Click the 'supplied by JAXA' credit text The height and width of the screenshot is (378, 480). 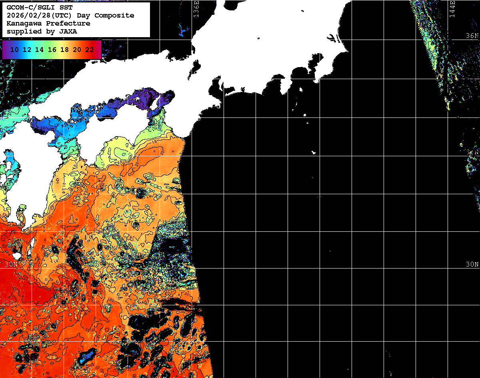pyautogui.click(x=42, y=32)
